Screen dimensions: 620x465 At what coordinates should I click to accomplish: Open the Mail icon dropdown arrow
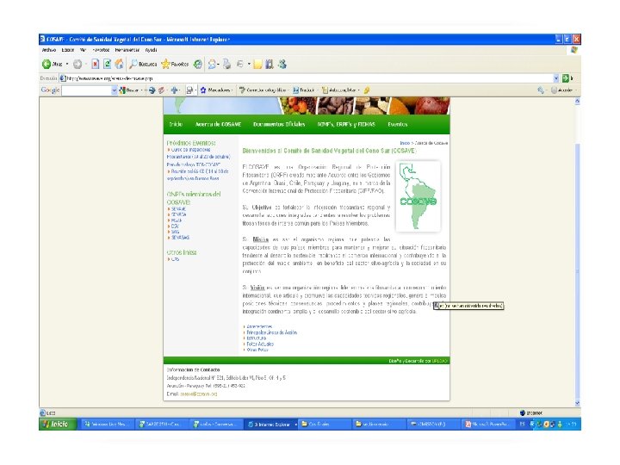tap(218, 64)
